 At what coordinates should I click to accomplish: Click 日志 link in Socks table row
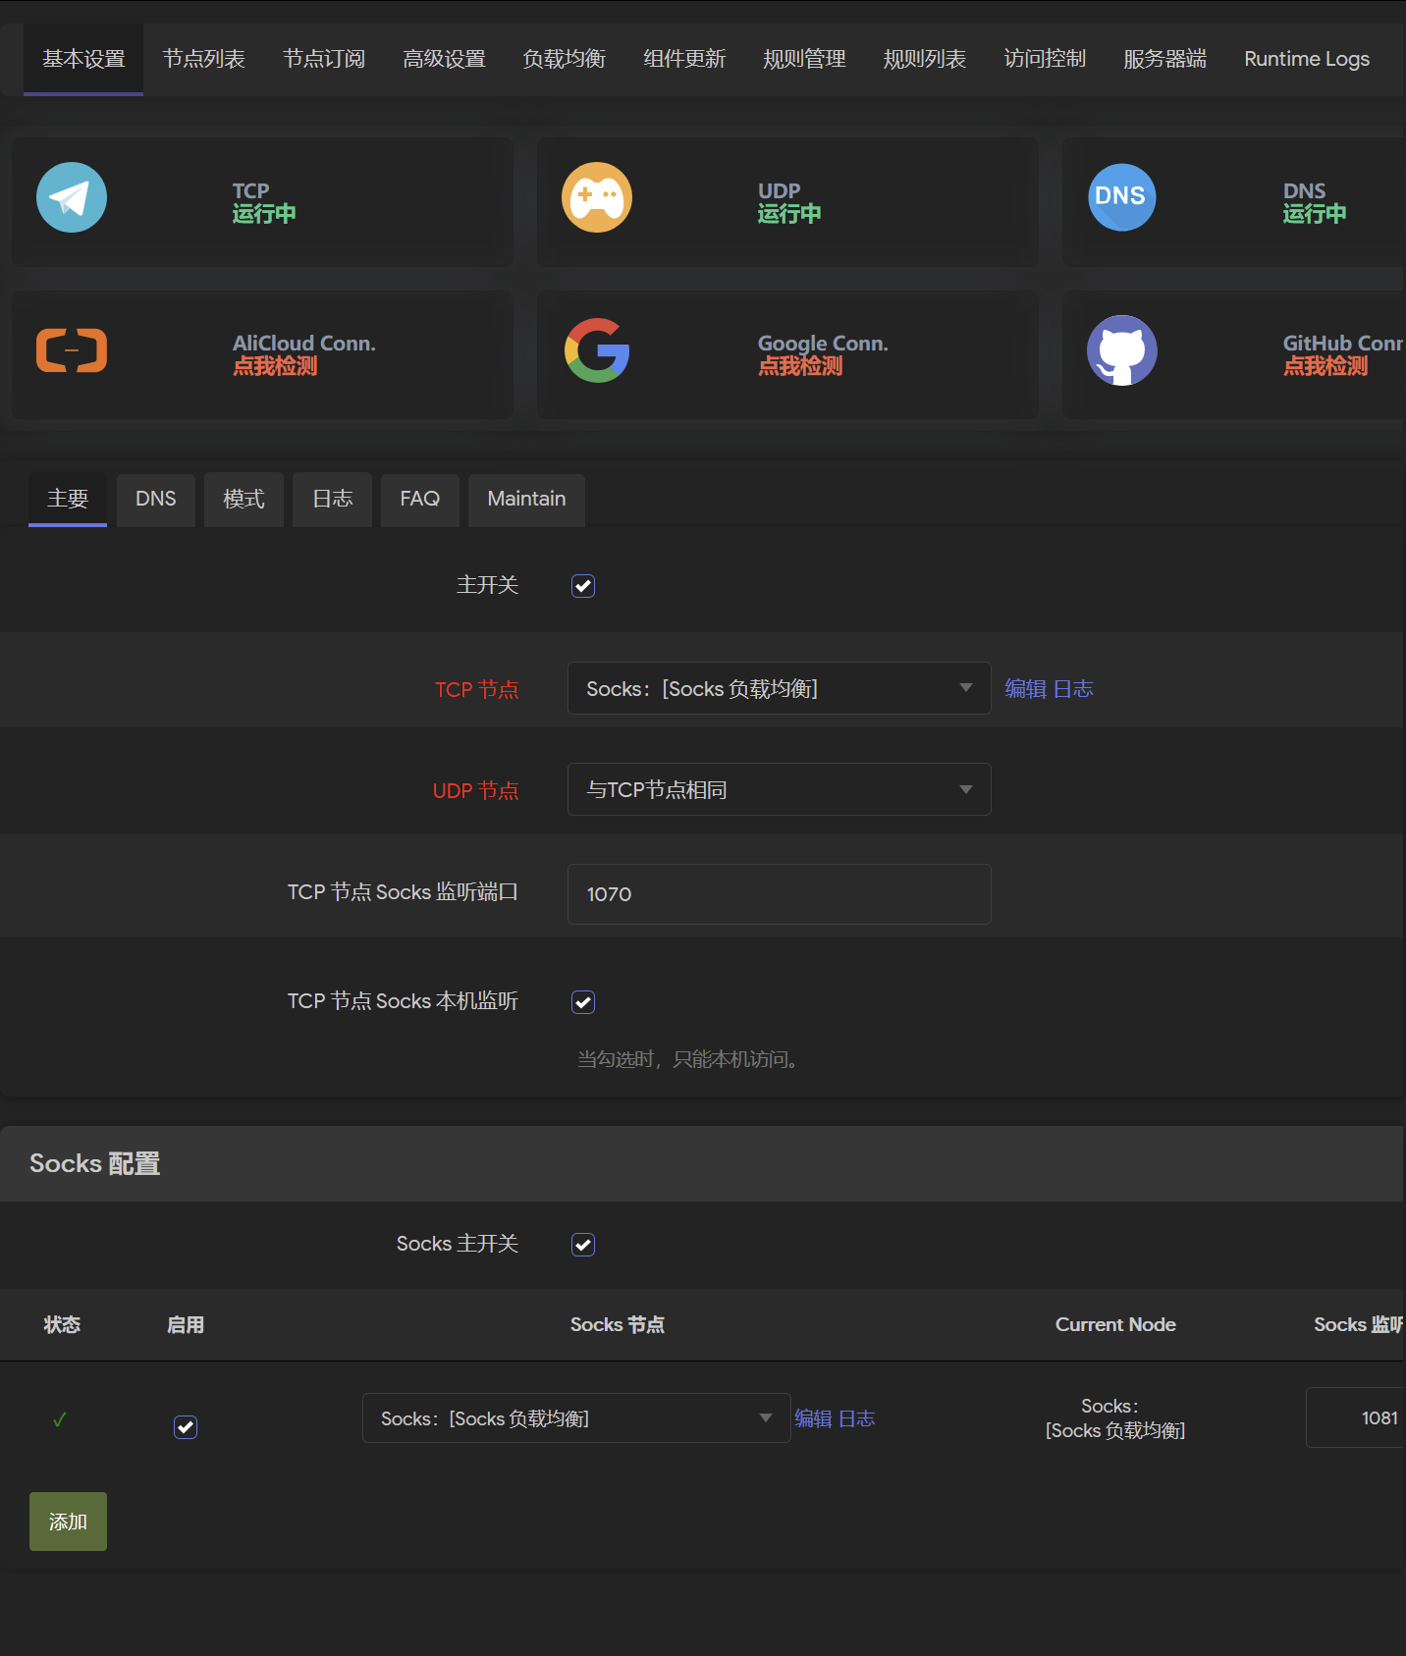(x=856, y=1418)
